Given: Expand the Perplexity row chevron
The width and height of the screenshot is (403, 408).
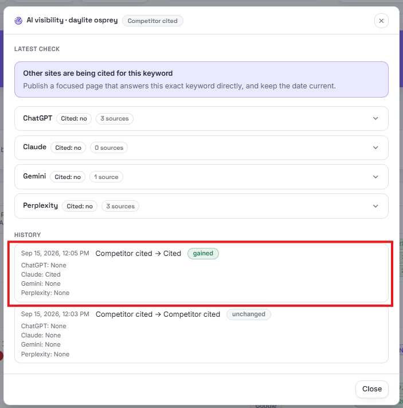Looking at the screenshot, I should [x=375, y=206].
